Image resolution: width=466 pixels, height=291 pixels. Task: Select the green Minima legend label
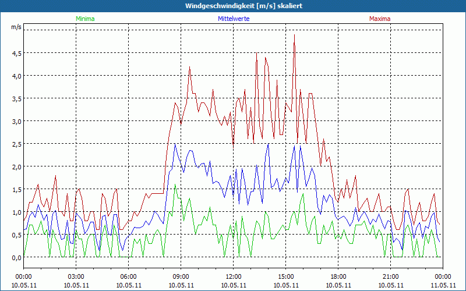tap(85, 19)
